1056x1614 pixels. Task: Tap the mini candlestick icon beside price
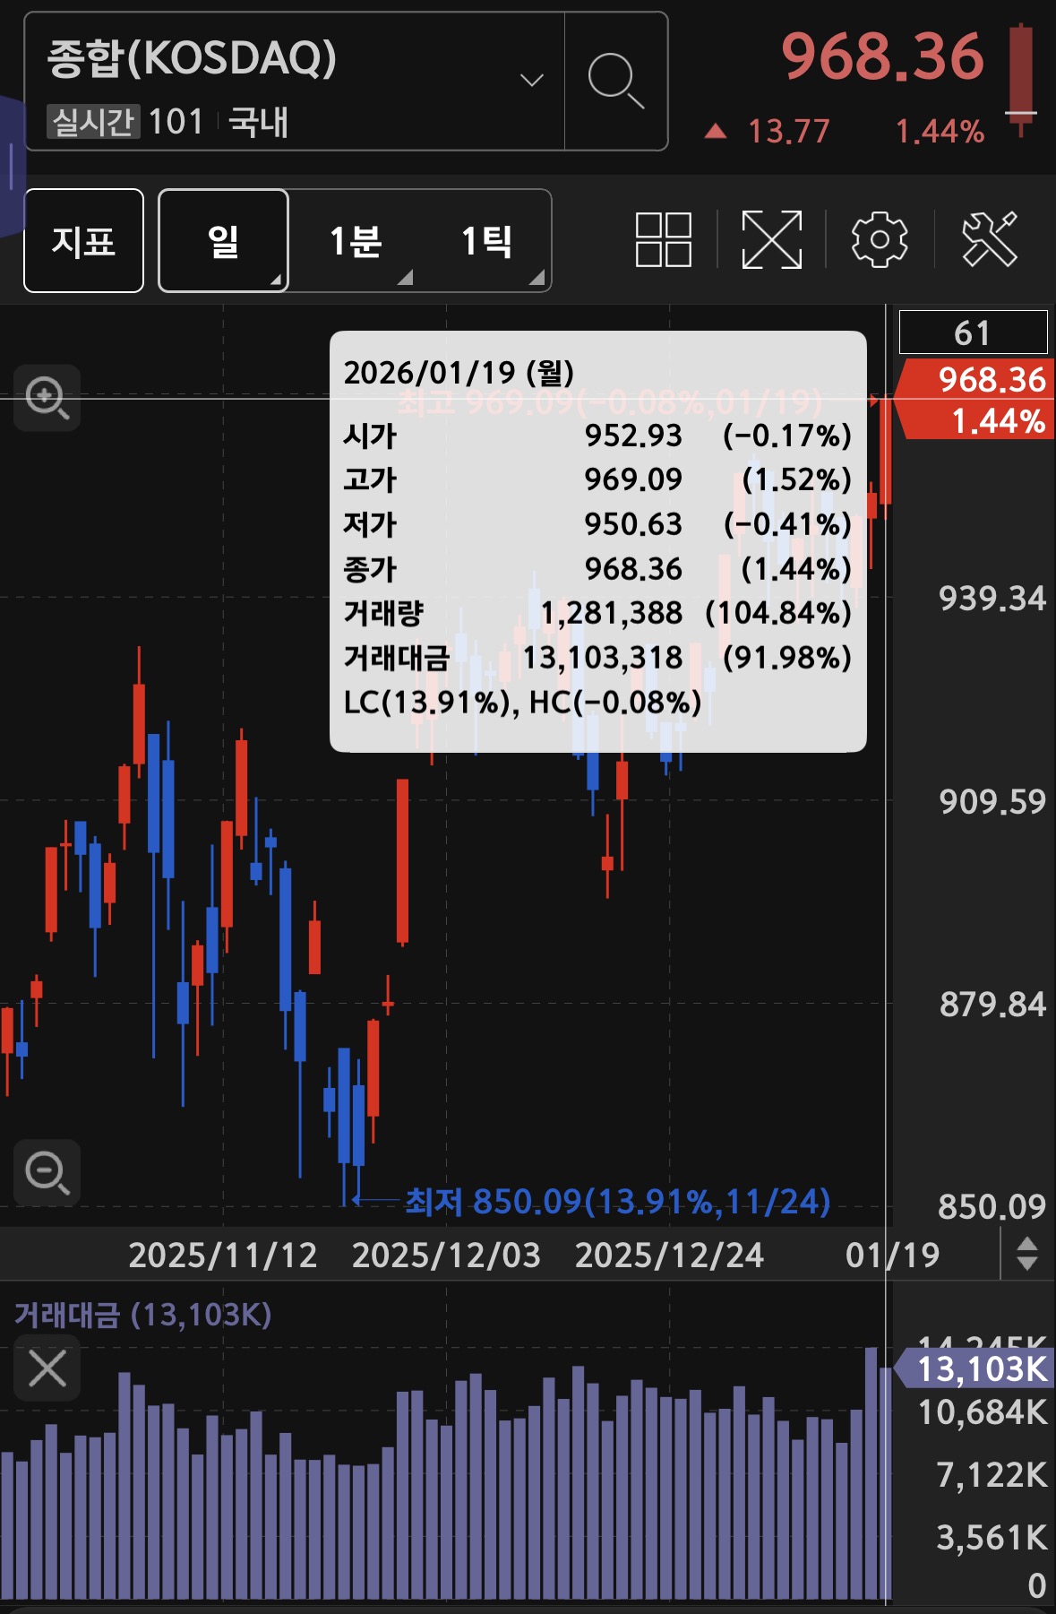tap(1020, 79)
